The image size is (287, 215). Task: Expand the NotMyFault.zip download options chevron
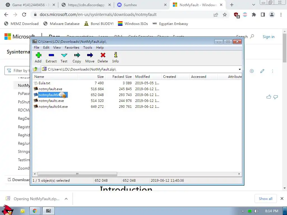click(x=66, y=199)
